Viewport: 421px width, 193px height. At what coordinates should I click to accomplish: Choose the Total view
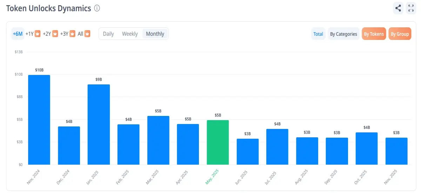point(318,34)
